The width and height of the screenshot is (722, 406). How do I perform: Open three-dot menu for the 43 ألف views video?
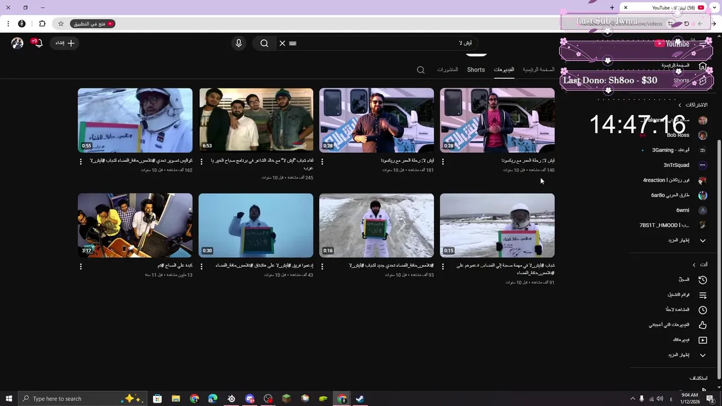201,266
